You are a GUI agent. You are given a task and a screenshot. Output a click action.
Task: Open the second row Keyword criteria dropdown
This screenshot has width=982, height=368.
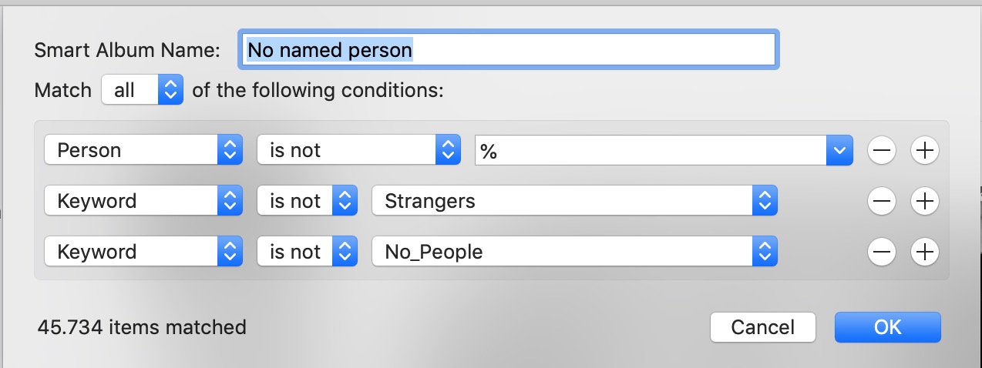[x=143, y=201]
